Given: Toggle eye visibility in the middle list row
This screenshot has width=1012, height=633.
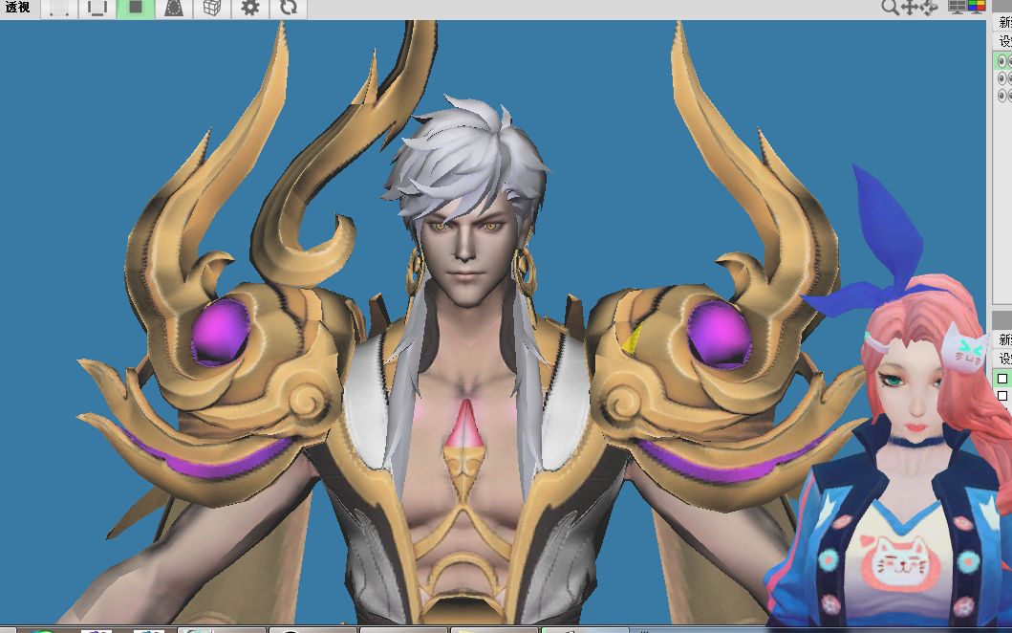Looking at the screenshot, I should pyautogui.click(x=1002, y=78).
